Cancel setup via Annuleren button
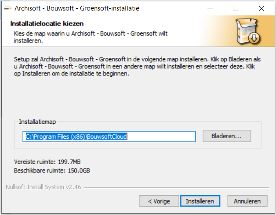Viewport: 276px width, 215px height. [x=247, y=201]
